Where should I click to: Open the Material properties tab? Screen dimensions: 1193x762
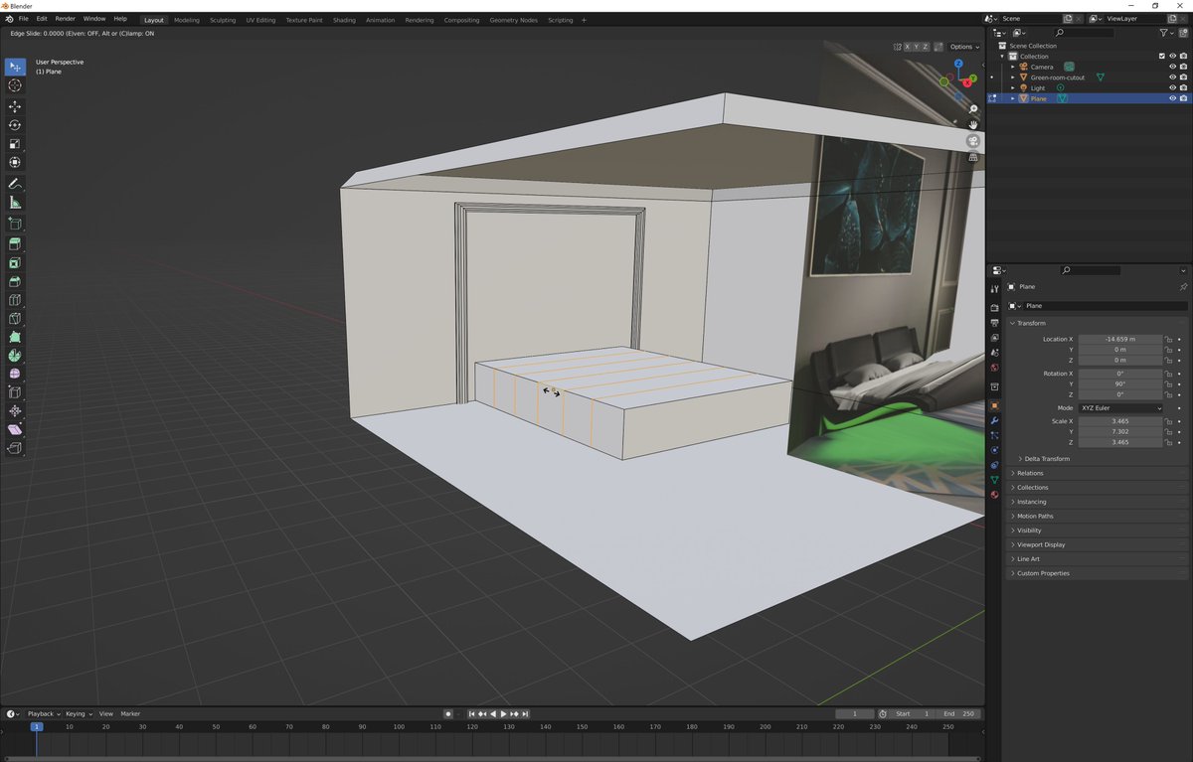(x=994, y=495)
